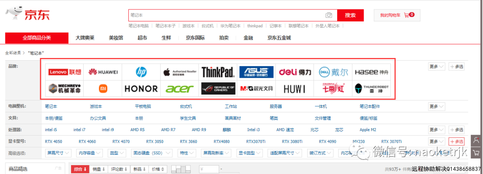The image size is (483, 174).
Task: Select the Xiaomi MI brand logo
Action: click(x=103, y=88)
